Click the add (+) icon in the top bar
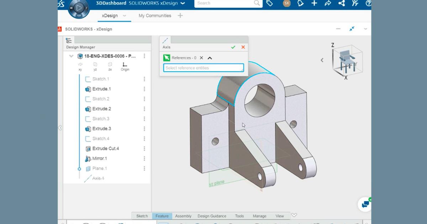Screen dimensions: 427x224 click(x=313, y=3)
